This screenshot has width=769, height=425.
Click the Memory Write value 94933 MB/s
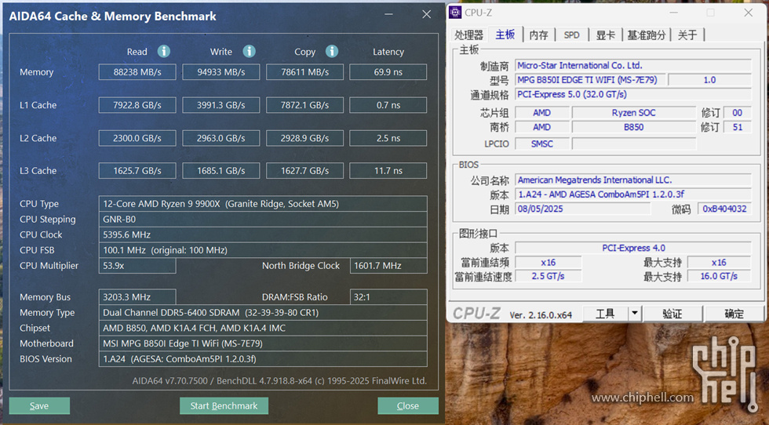tap(221, 72)
